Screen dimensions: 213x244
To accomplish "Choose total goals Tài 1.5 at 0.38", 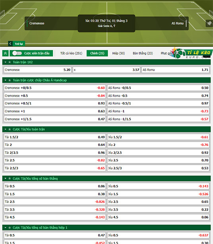I will [x=55, y=194].
